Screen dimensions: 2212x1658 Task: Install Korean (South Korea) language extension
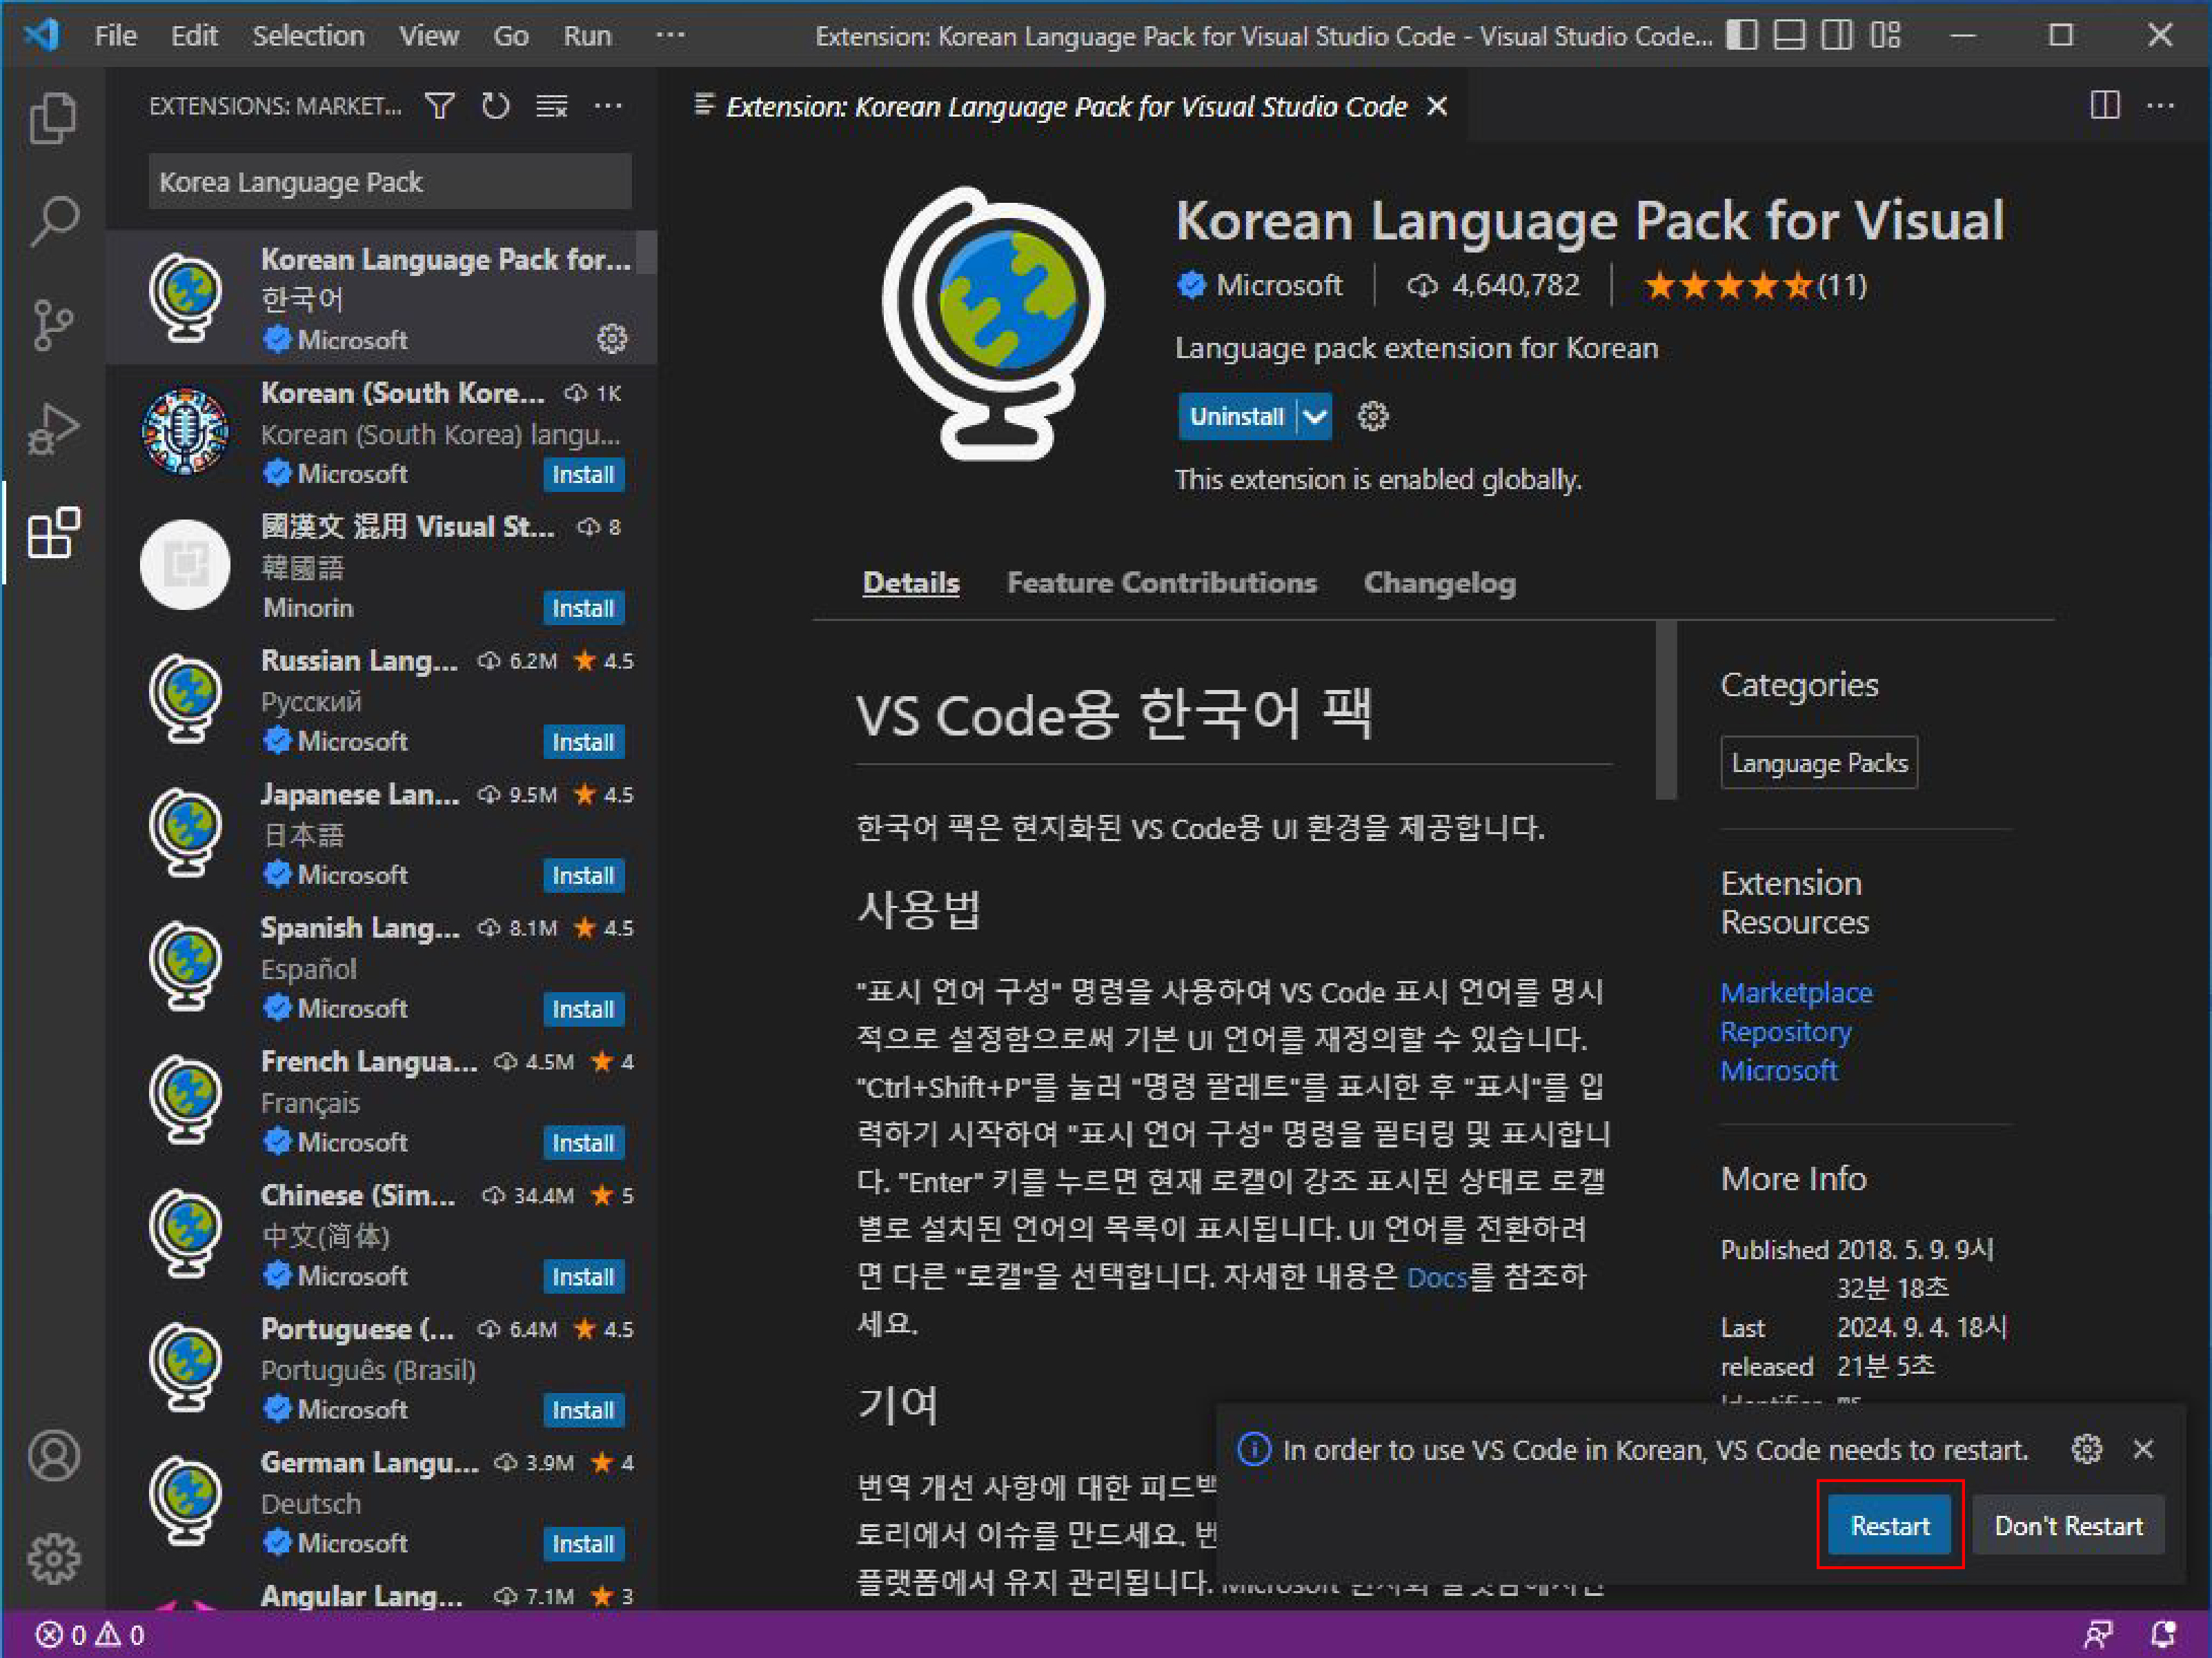coord(584,474)
